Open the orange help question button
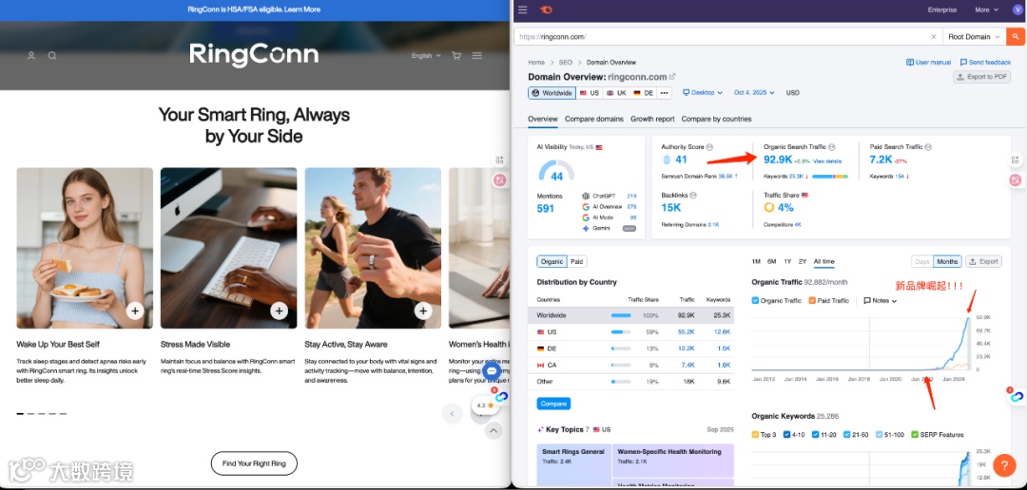Viewport: 1027px width, 490px height. [x=1004, y=465]
